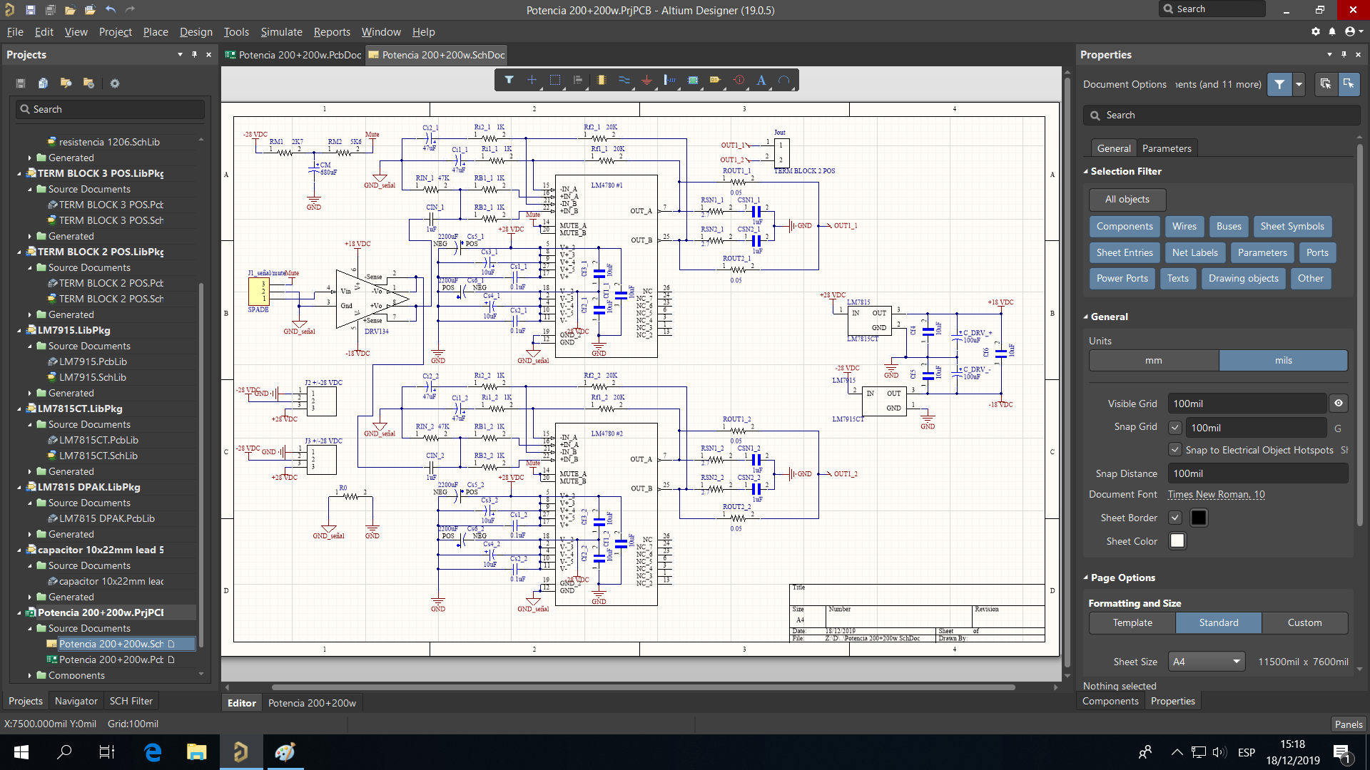1370x770 pixels.
Task: Open the selection filter funnel tool
Action: coord(509,81)
